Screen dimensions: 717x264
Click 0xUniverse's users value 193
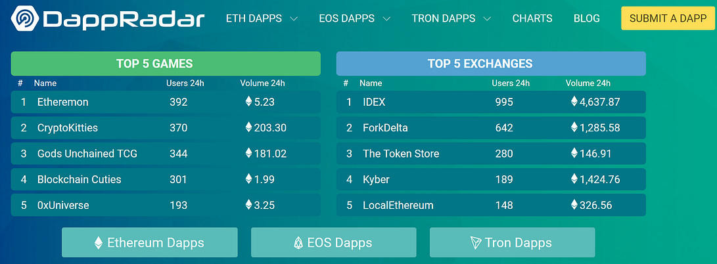[x=178, y=205]
